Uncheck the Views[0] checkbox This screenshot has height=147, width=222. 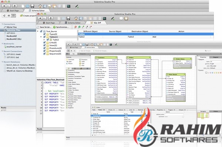(x=44, y=45)
